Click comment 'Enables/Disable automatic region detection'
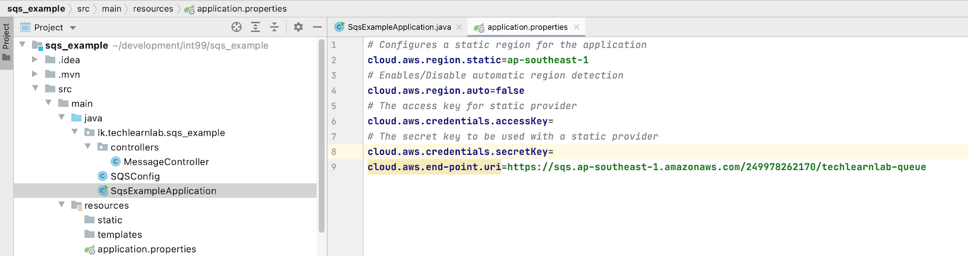This screenshot has height=256, width=968. coord(495,76)
